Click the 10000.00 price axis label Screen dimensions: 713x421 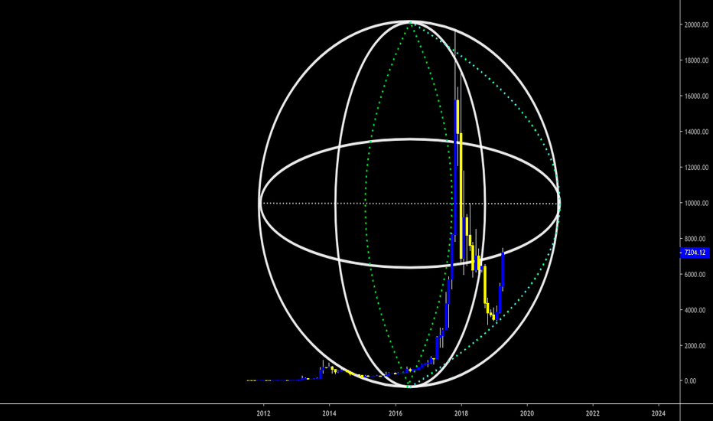(x=696, y=203)
